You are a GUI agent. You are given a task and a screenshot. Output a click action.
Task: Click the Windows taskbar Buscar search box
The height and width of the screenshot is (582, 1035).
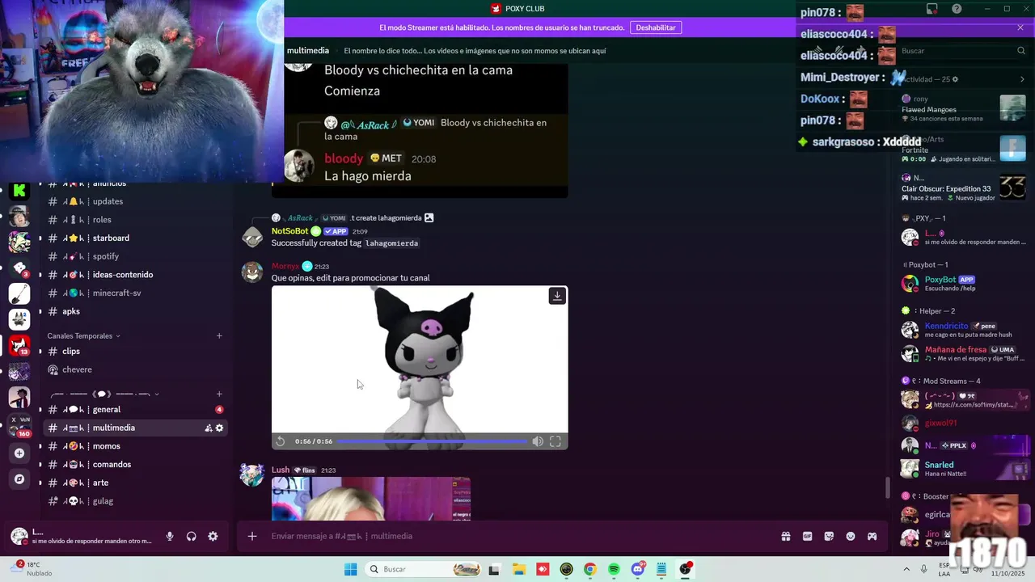click(x=425, y=569)
